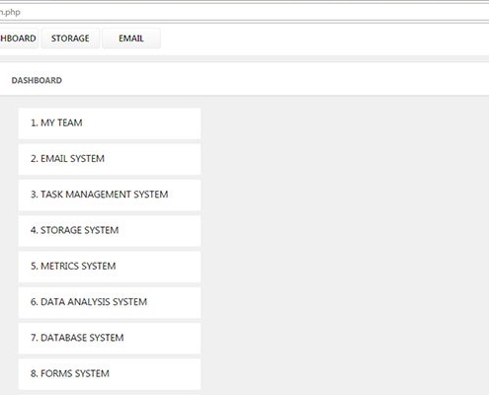The height and width of the screenshot is (395, 489).
Task: Go to METRICS SYSTEM
Action: tap(110, 267)
